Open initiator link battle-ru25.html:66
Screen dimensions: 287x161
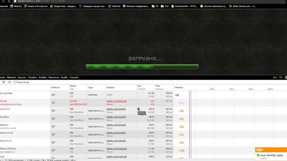[116, 141]
